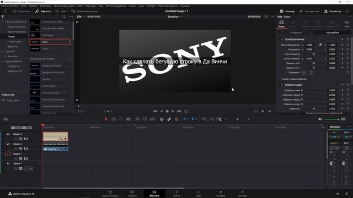Play forward transport button
The height and width of the screenshot is (198, 353).
pos(173,111)
